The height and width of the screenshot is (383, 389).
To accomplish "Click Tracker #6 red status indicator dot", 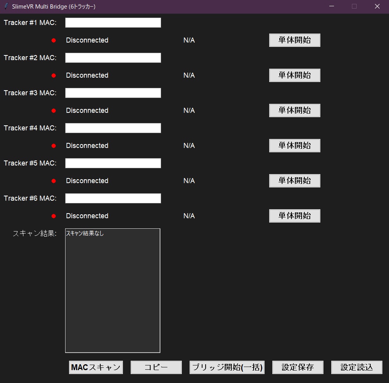I will pyautogui.click(x=53, y=216).
